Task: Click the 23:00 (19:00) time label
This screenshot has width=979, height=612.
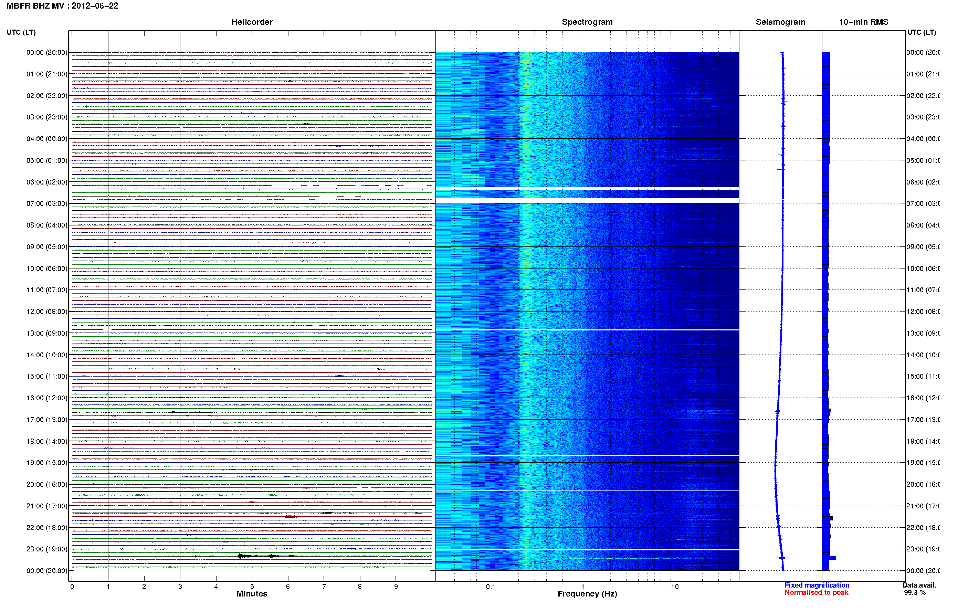Action: tap(47, 549)
